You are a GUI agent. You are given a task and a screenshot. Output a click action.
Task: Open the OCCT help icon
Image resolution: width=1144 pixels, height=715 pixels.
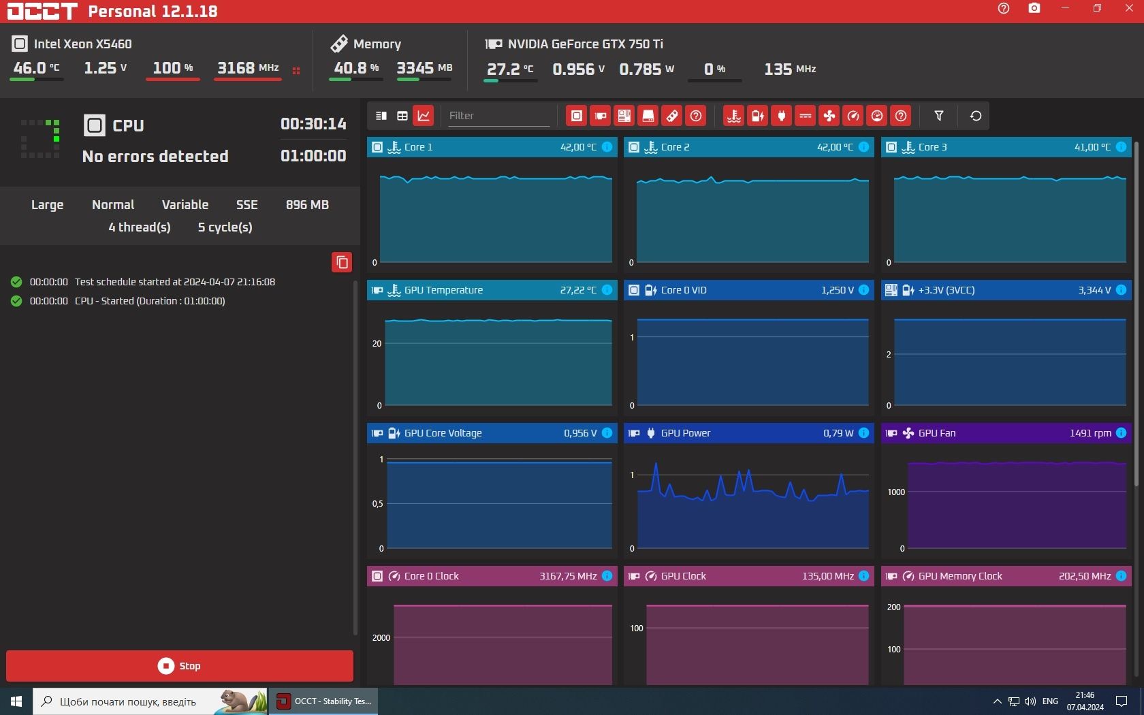pos(1004,8)
